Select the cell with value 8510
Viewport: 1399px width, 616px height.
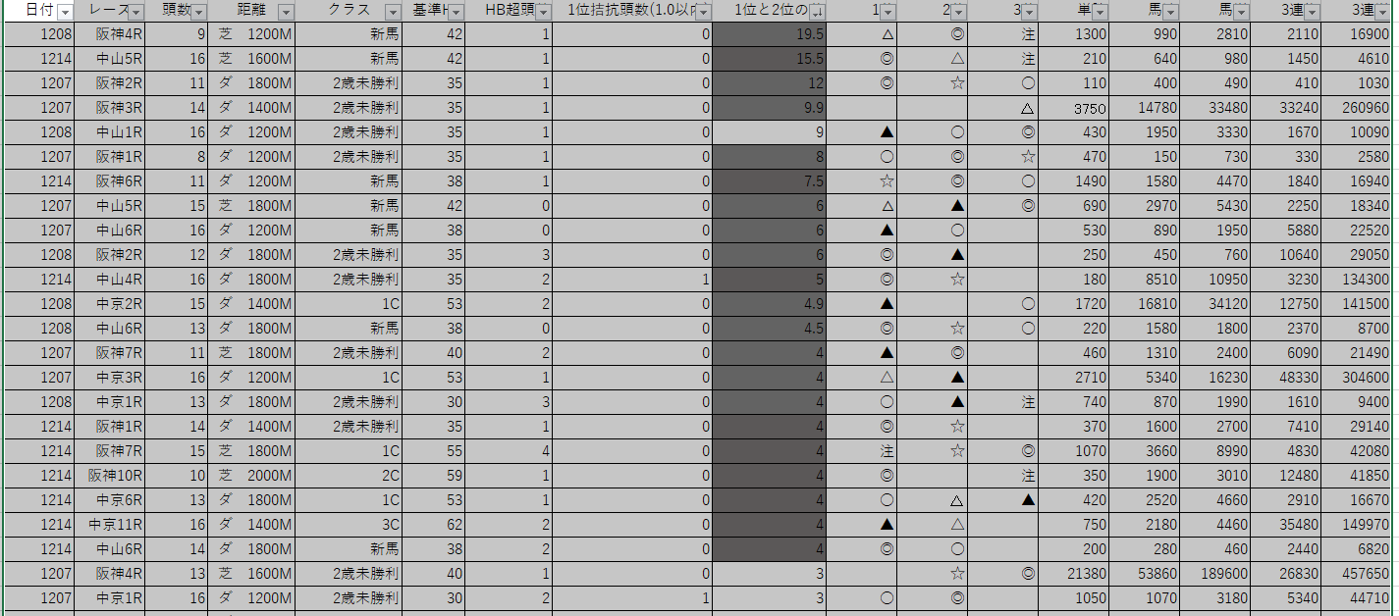pos(1145,280)
